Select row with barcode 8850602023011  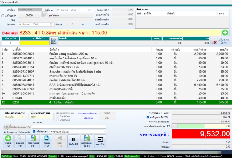[115, 63]
